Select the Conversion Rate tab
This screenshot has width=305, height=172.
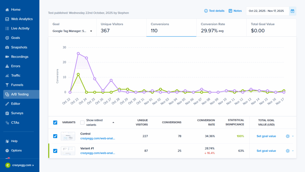pyautogui.click(x=221, y=28)
